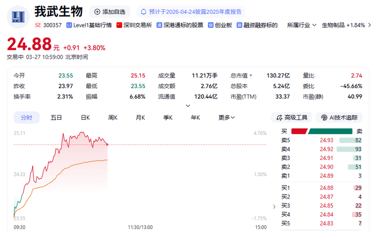Click the 今开 value 23.55
375x231 pixels.
point(66,75)
